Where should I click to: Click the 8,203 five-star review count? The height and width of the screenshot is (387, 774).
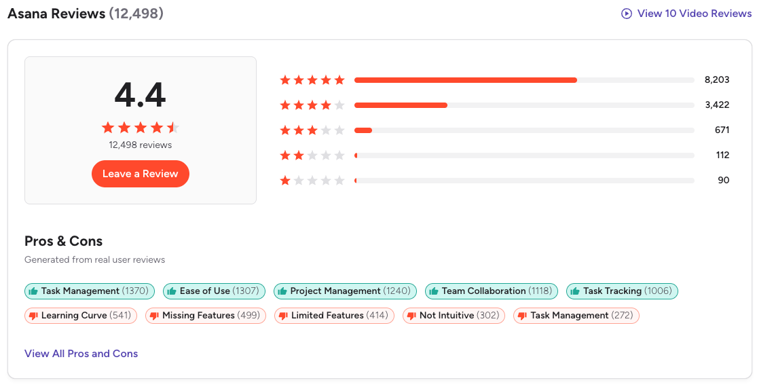717,80
